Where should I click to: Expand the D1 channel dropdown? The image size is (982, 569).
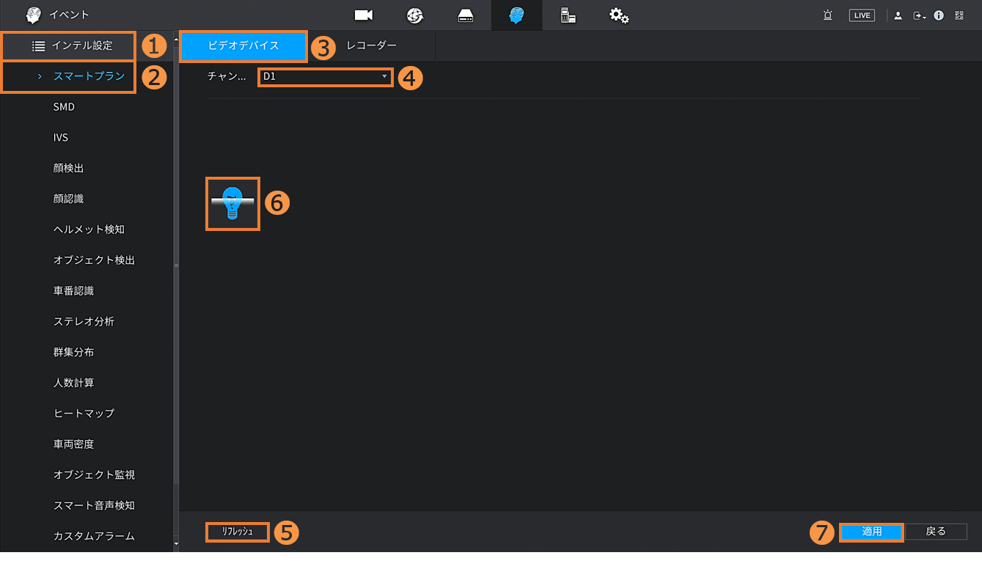point(325,76)
